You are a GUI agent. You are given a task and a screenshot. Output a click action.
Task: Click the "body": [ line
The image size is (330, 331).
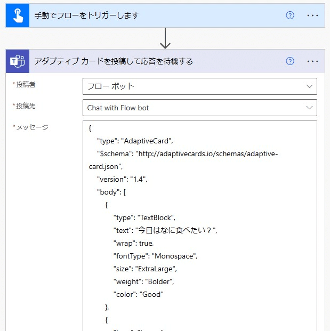click(111, 192)
